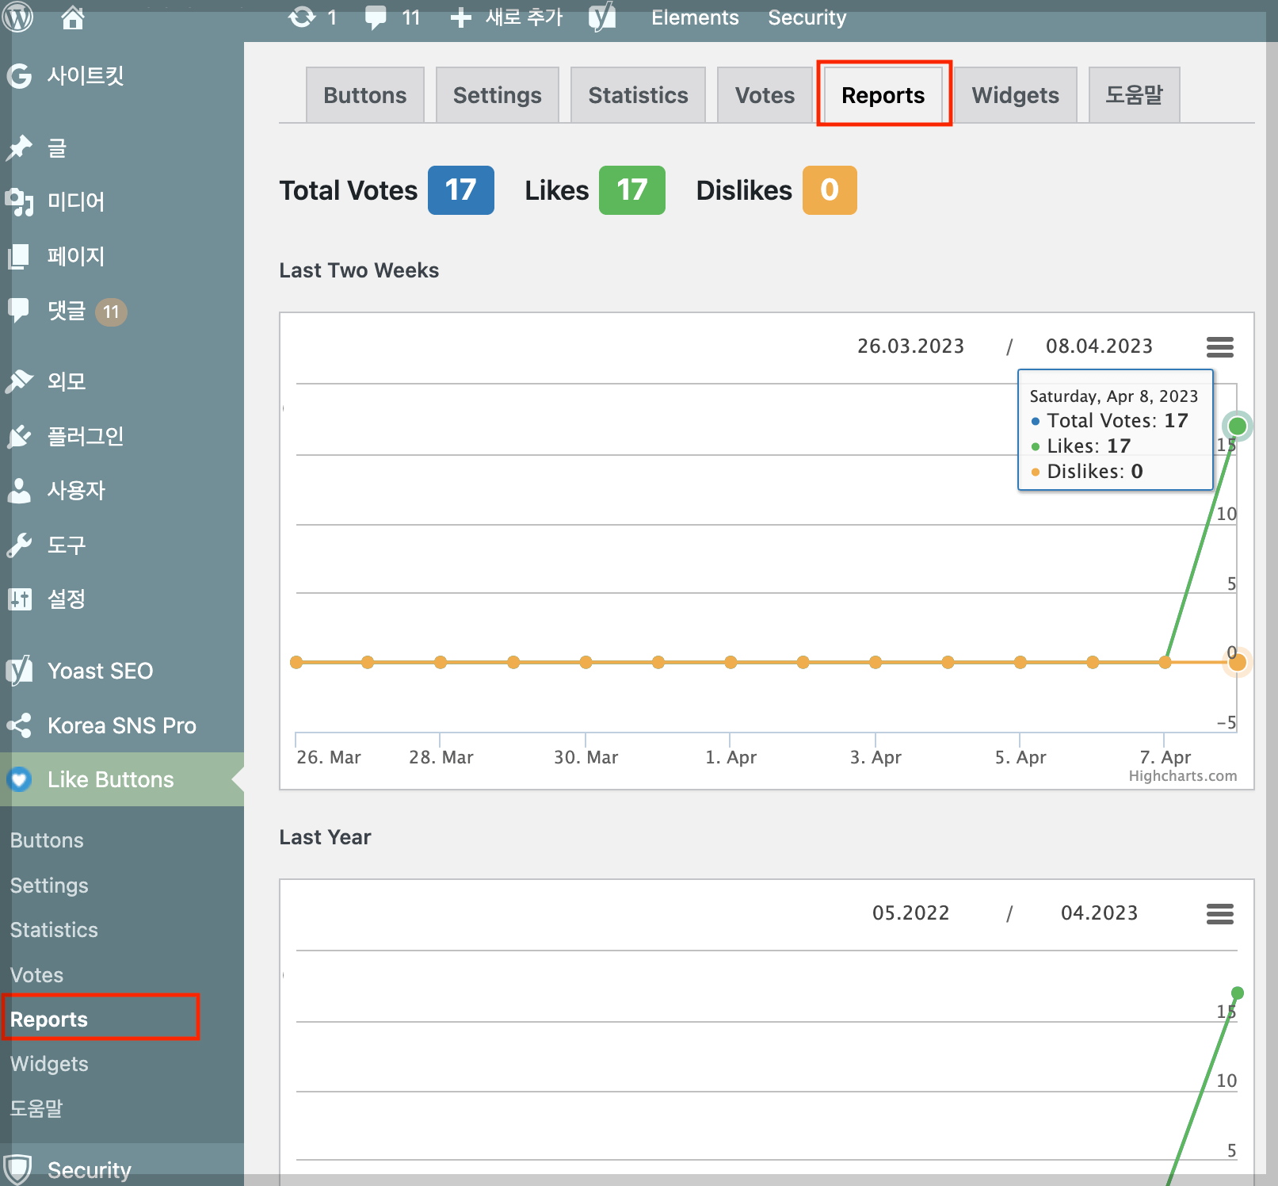Open 사이트킷 Google icon menu
1278x1186 pixels.
pos(19,76)
